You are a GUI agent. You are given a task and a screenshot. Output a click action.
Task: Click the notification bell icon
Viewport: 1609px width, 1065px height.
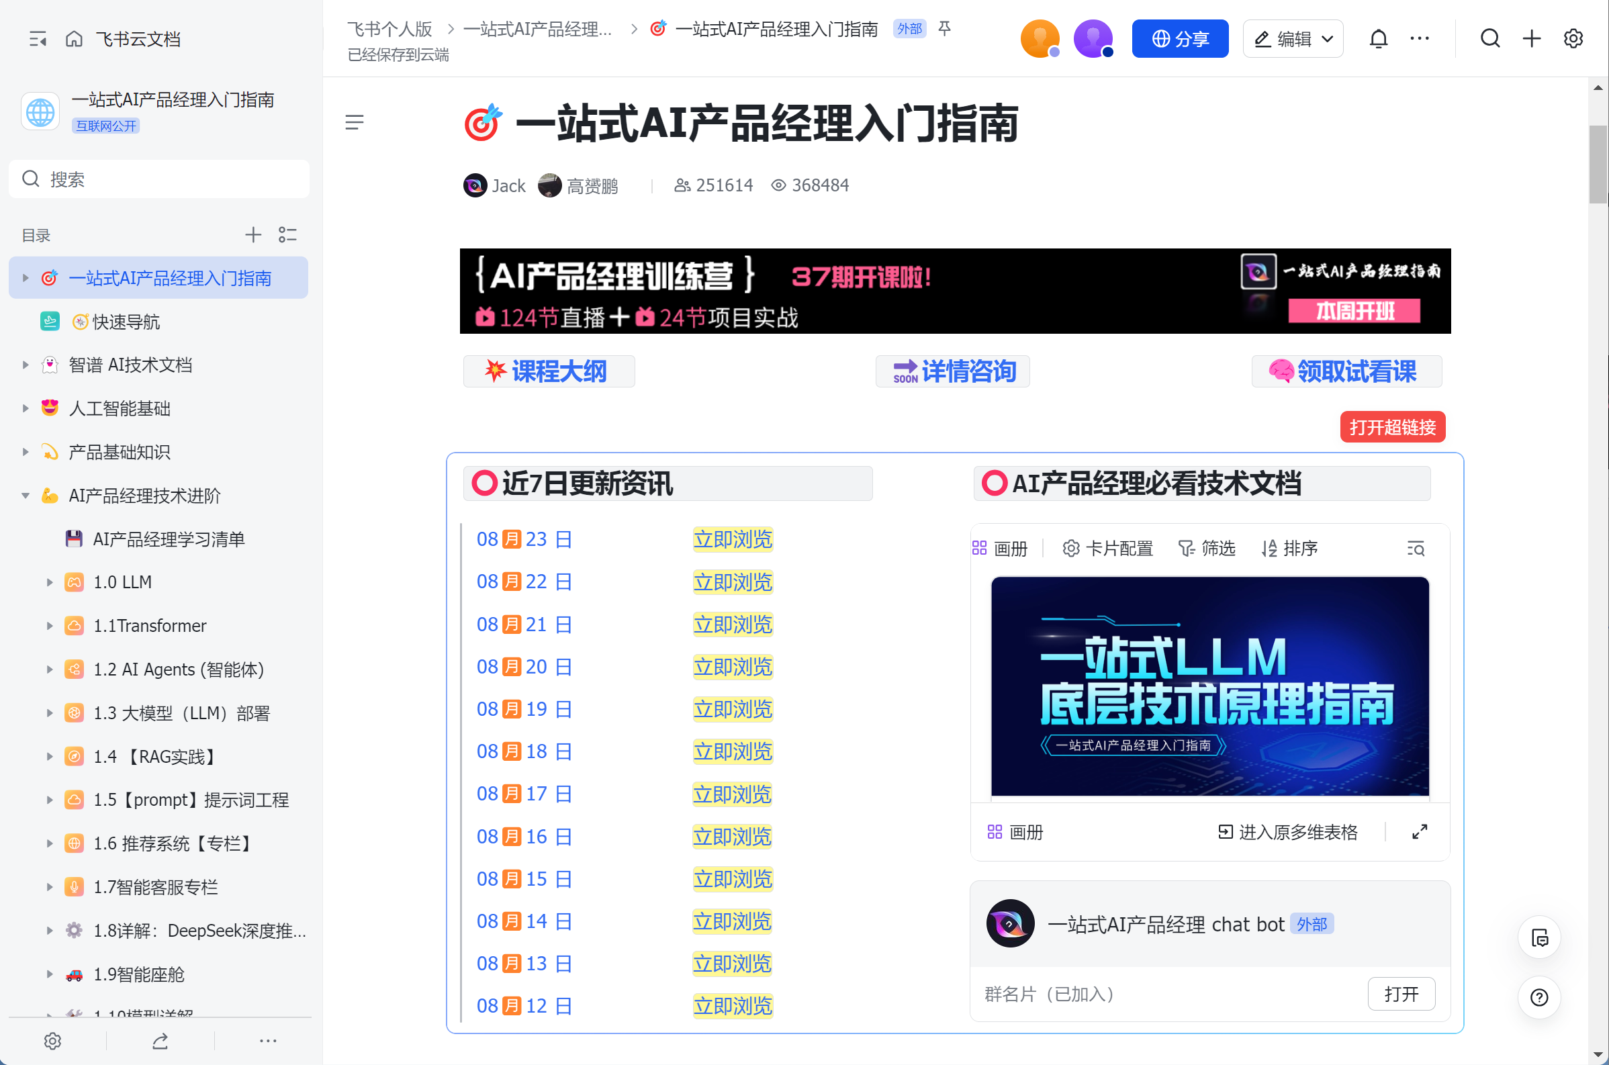click(1378, 39)
